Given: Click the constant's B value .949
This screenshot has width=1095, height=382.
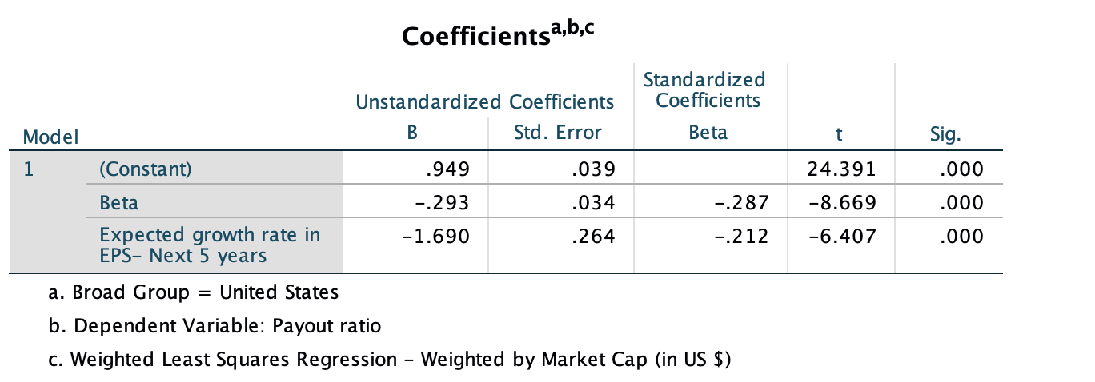Looking at the screenshot, I should pos(447,169).
